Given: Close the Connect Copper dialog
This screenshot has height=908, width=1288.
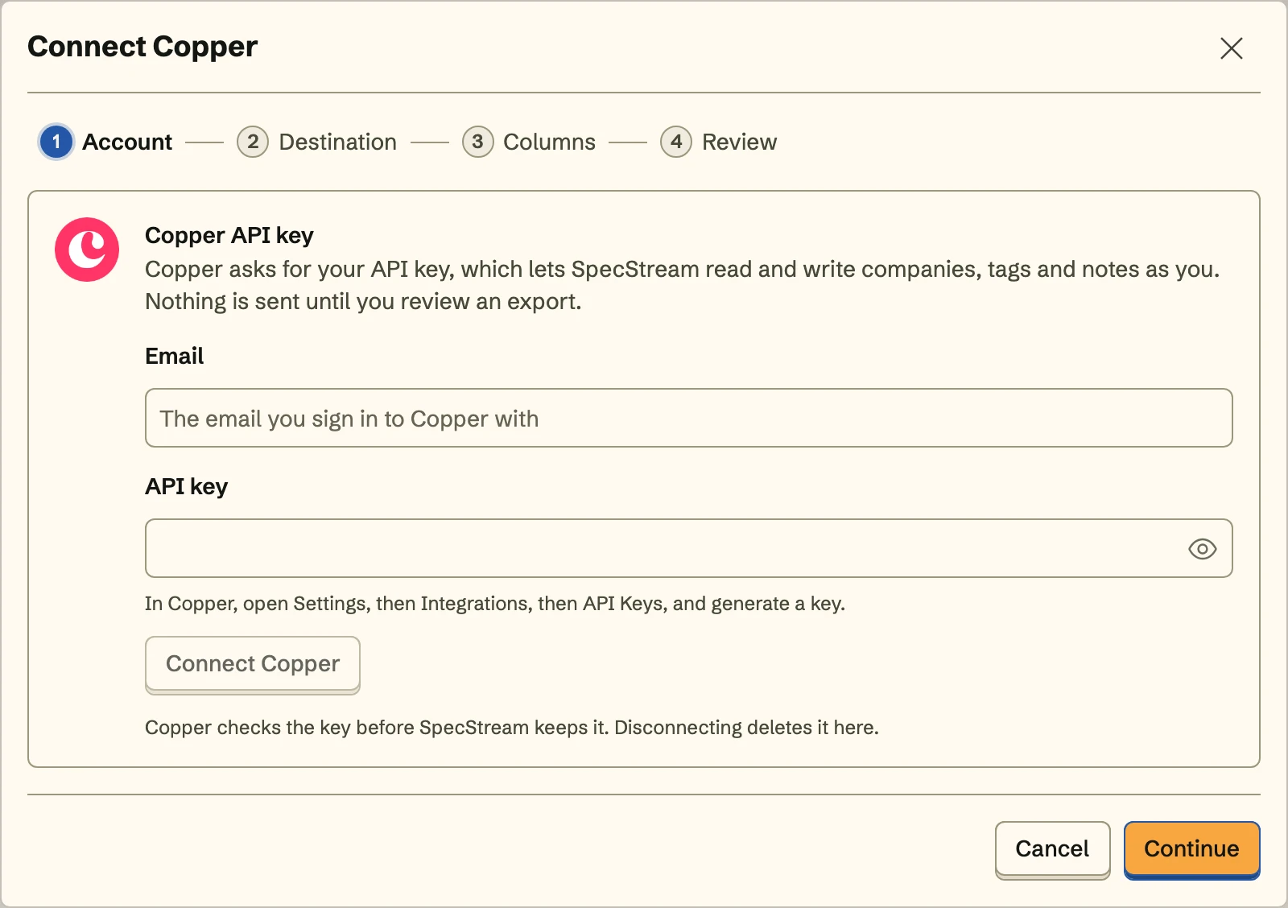Looking at the screenshot, I should [1231, 48].
